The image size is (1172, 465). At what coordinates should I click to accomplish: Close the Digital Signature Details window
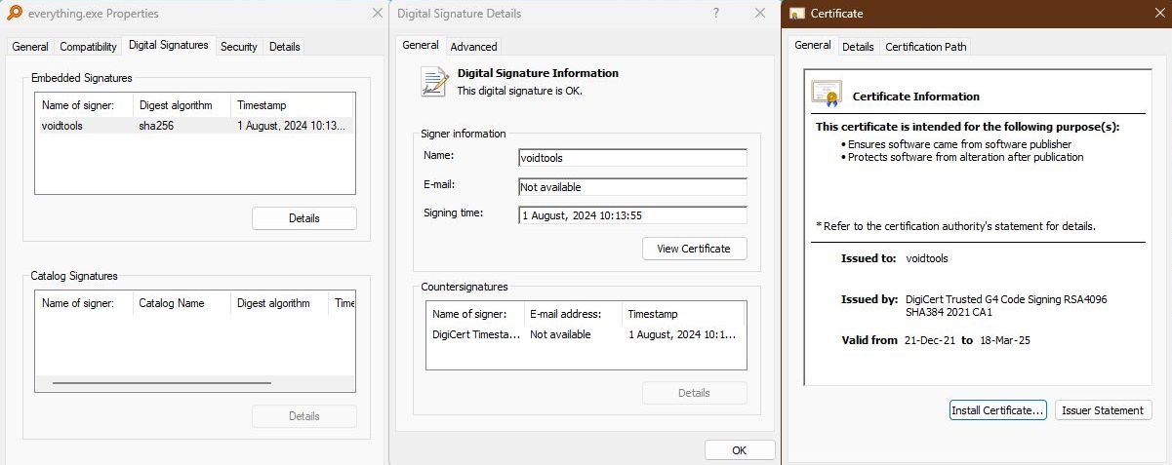click(x=760, y=14)
